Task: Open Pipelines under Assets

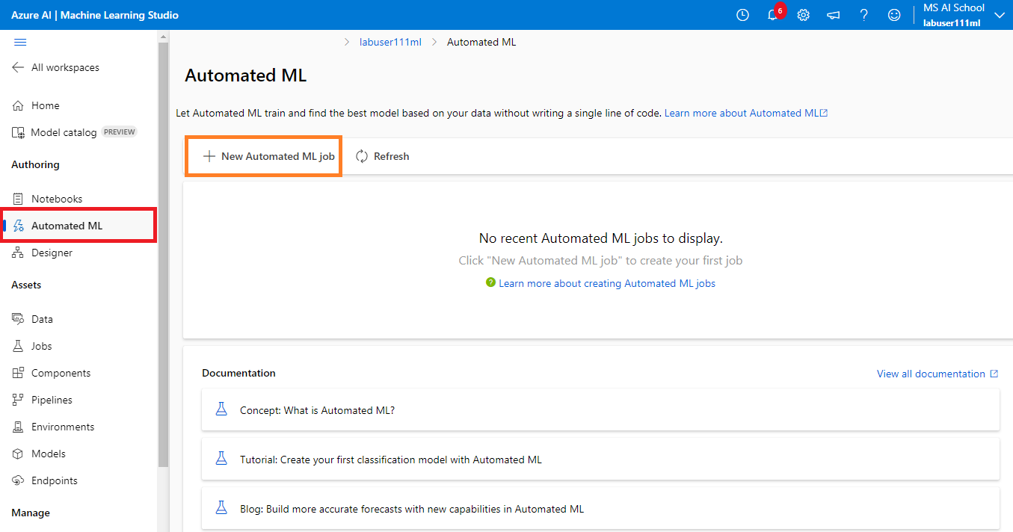Action: [52, 400]
